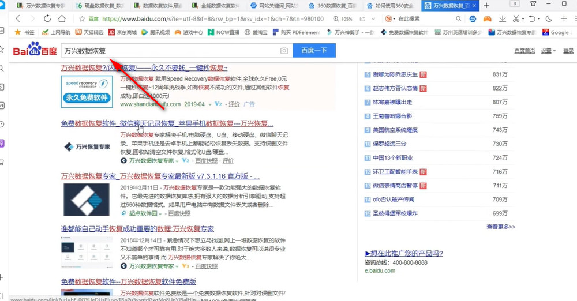Switch to the 网站关键词 tab
The image size is (577, 301).
pyautogui.click(x=275, y=6)
